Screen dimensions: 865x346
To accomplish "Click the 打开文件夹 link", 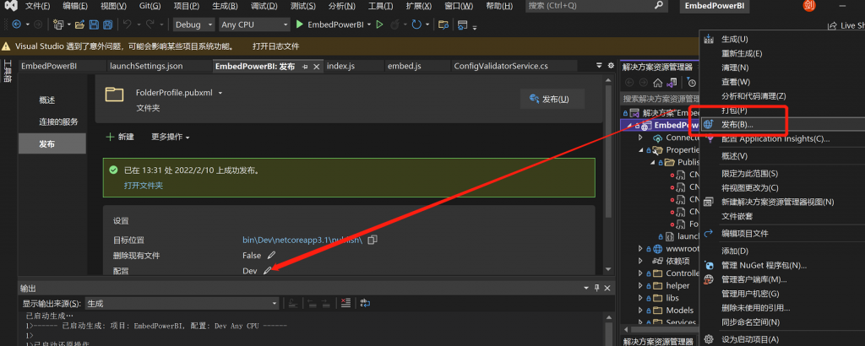I will coord(144,186).
